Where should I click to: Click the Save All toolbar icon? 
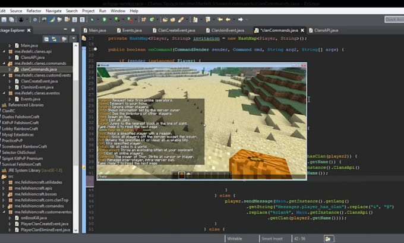[12, 20]
